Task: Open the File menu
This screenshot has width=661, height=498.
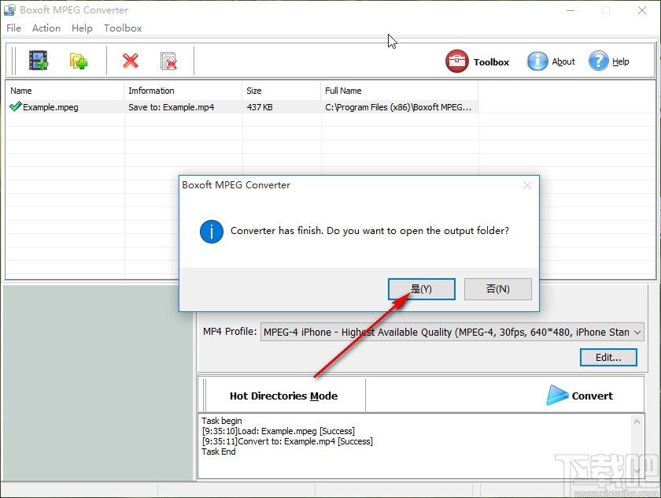Action: click(13, 28)
